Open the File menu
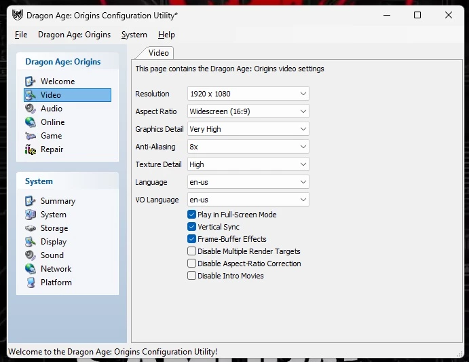The width and height of the screenshot is (469, 362). point(21,35)
